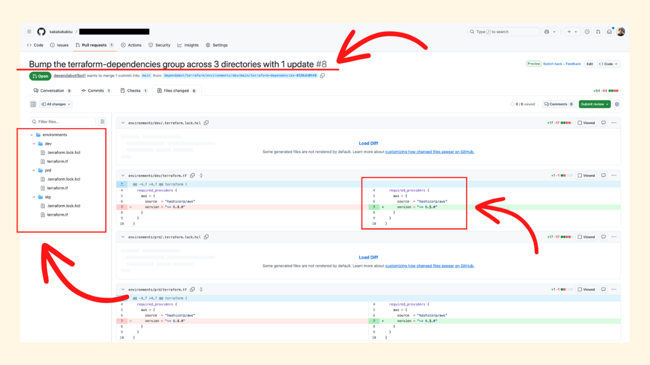Switch to the Checks tab
This screenshot has height=365, width=650.
tap(134, 91)
